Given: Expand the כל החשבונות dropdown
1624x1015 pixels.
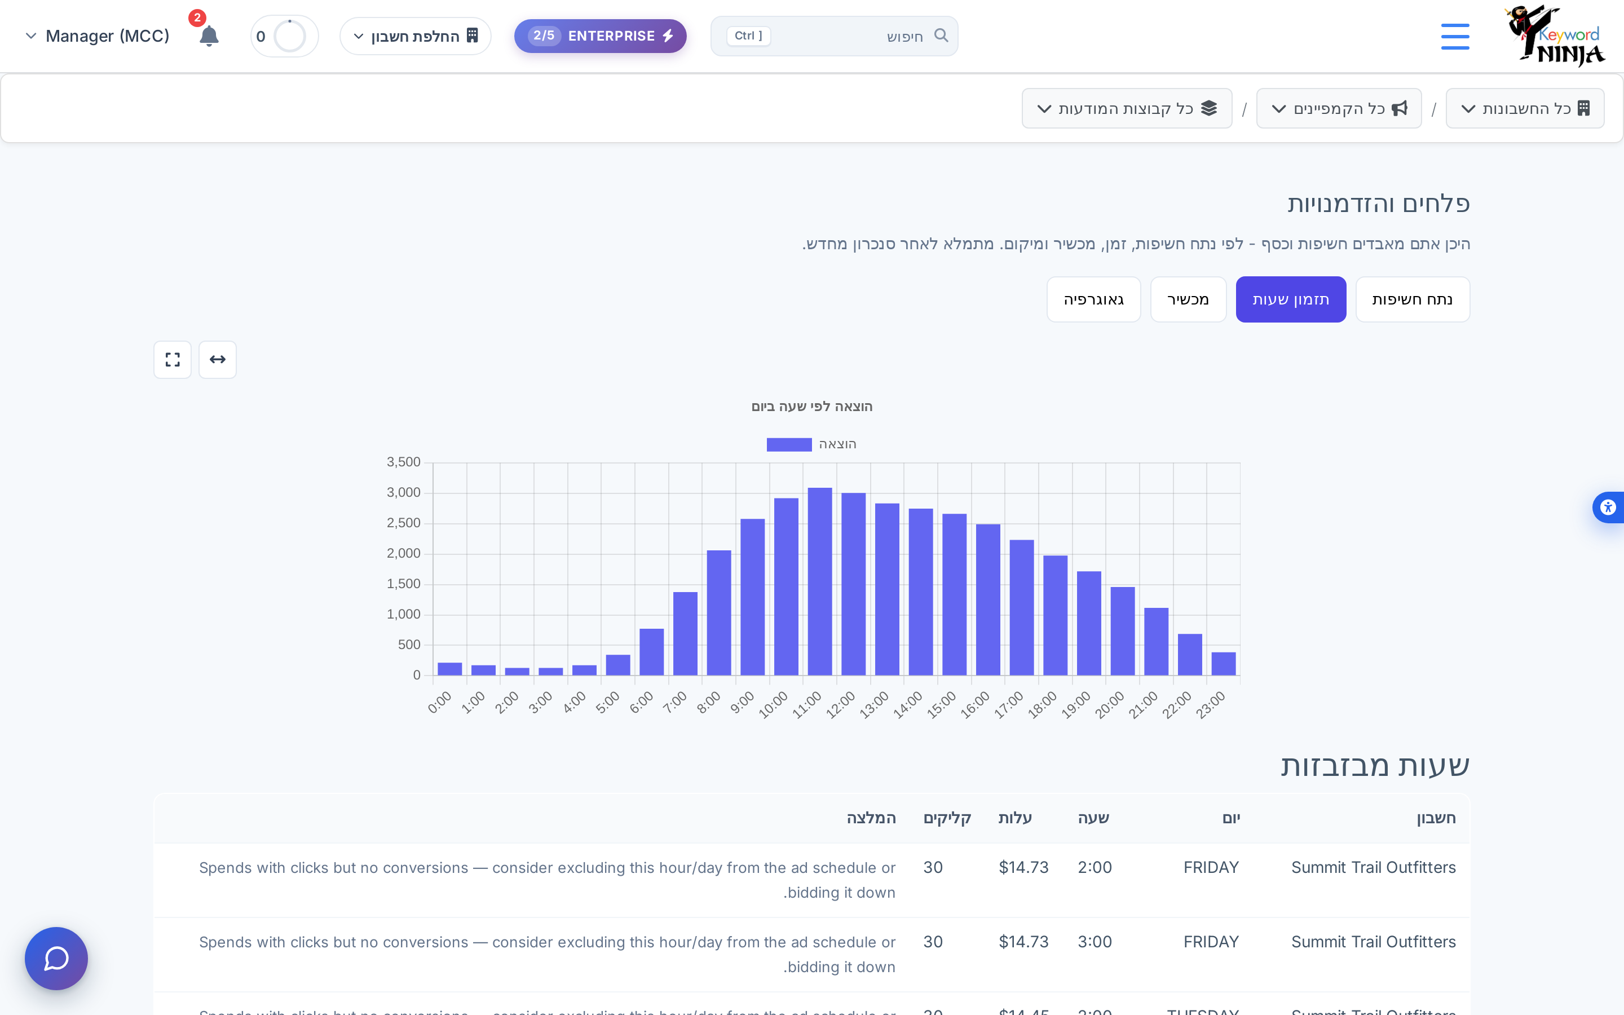Looking at the screenshot, I should 1525,109.
